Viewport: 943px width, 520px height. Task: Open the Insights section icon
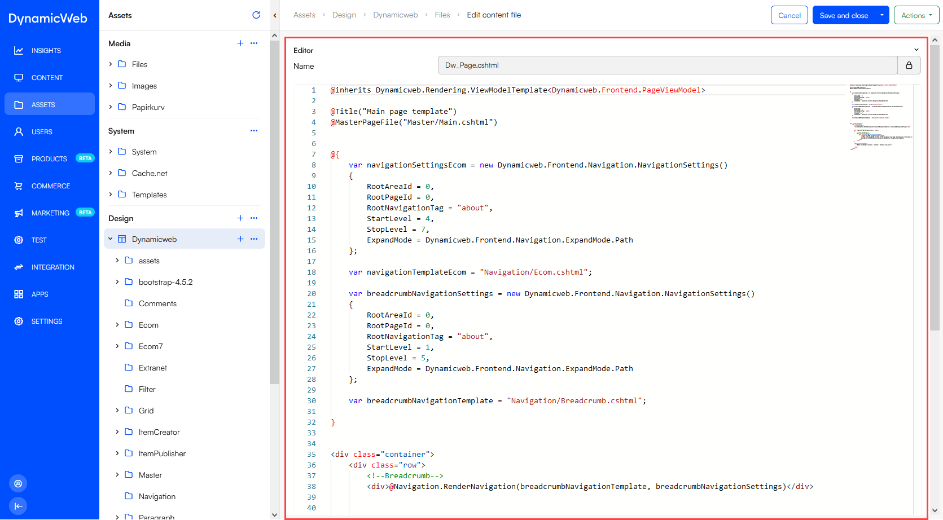point(19,51)
